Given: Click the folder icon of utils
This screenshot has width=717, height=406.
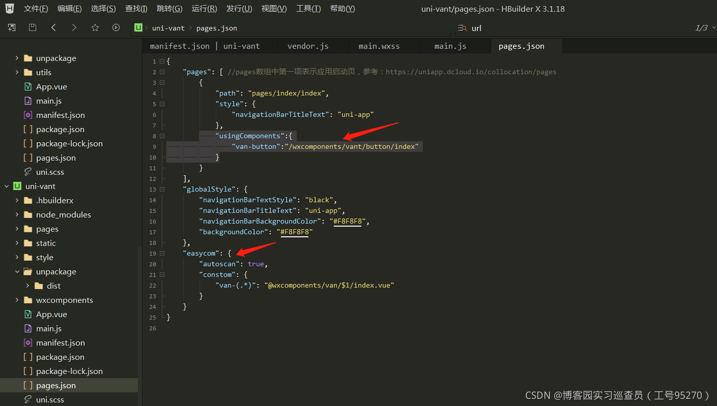Looking at the screenshot, I should [28, 72].
